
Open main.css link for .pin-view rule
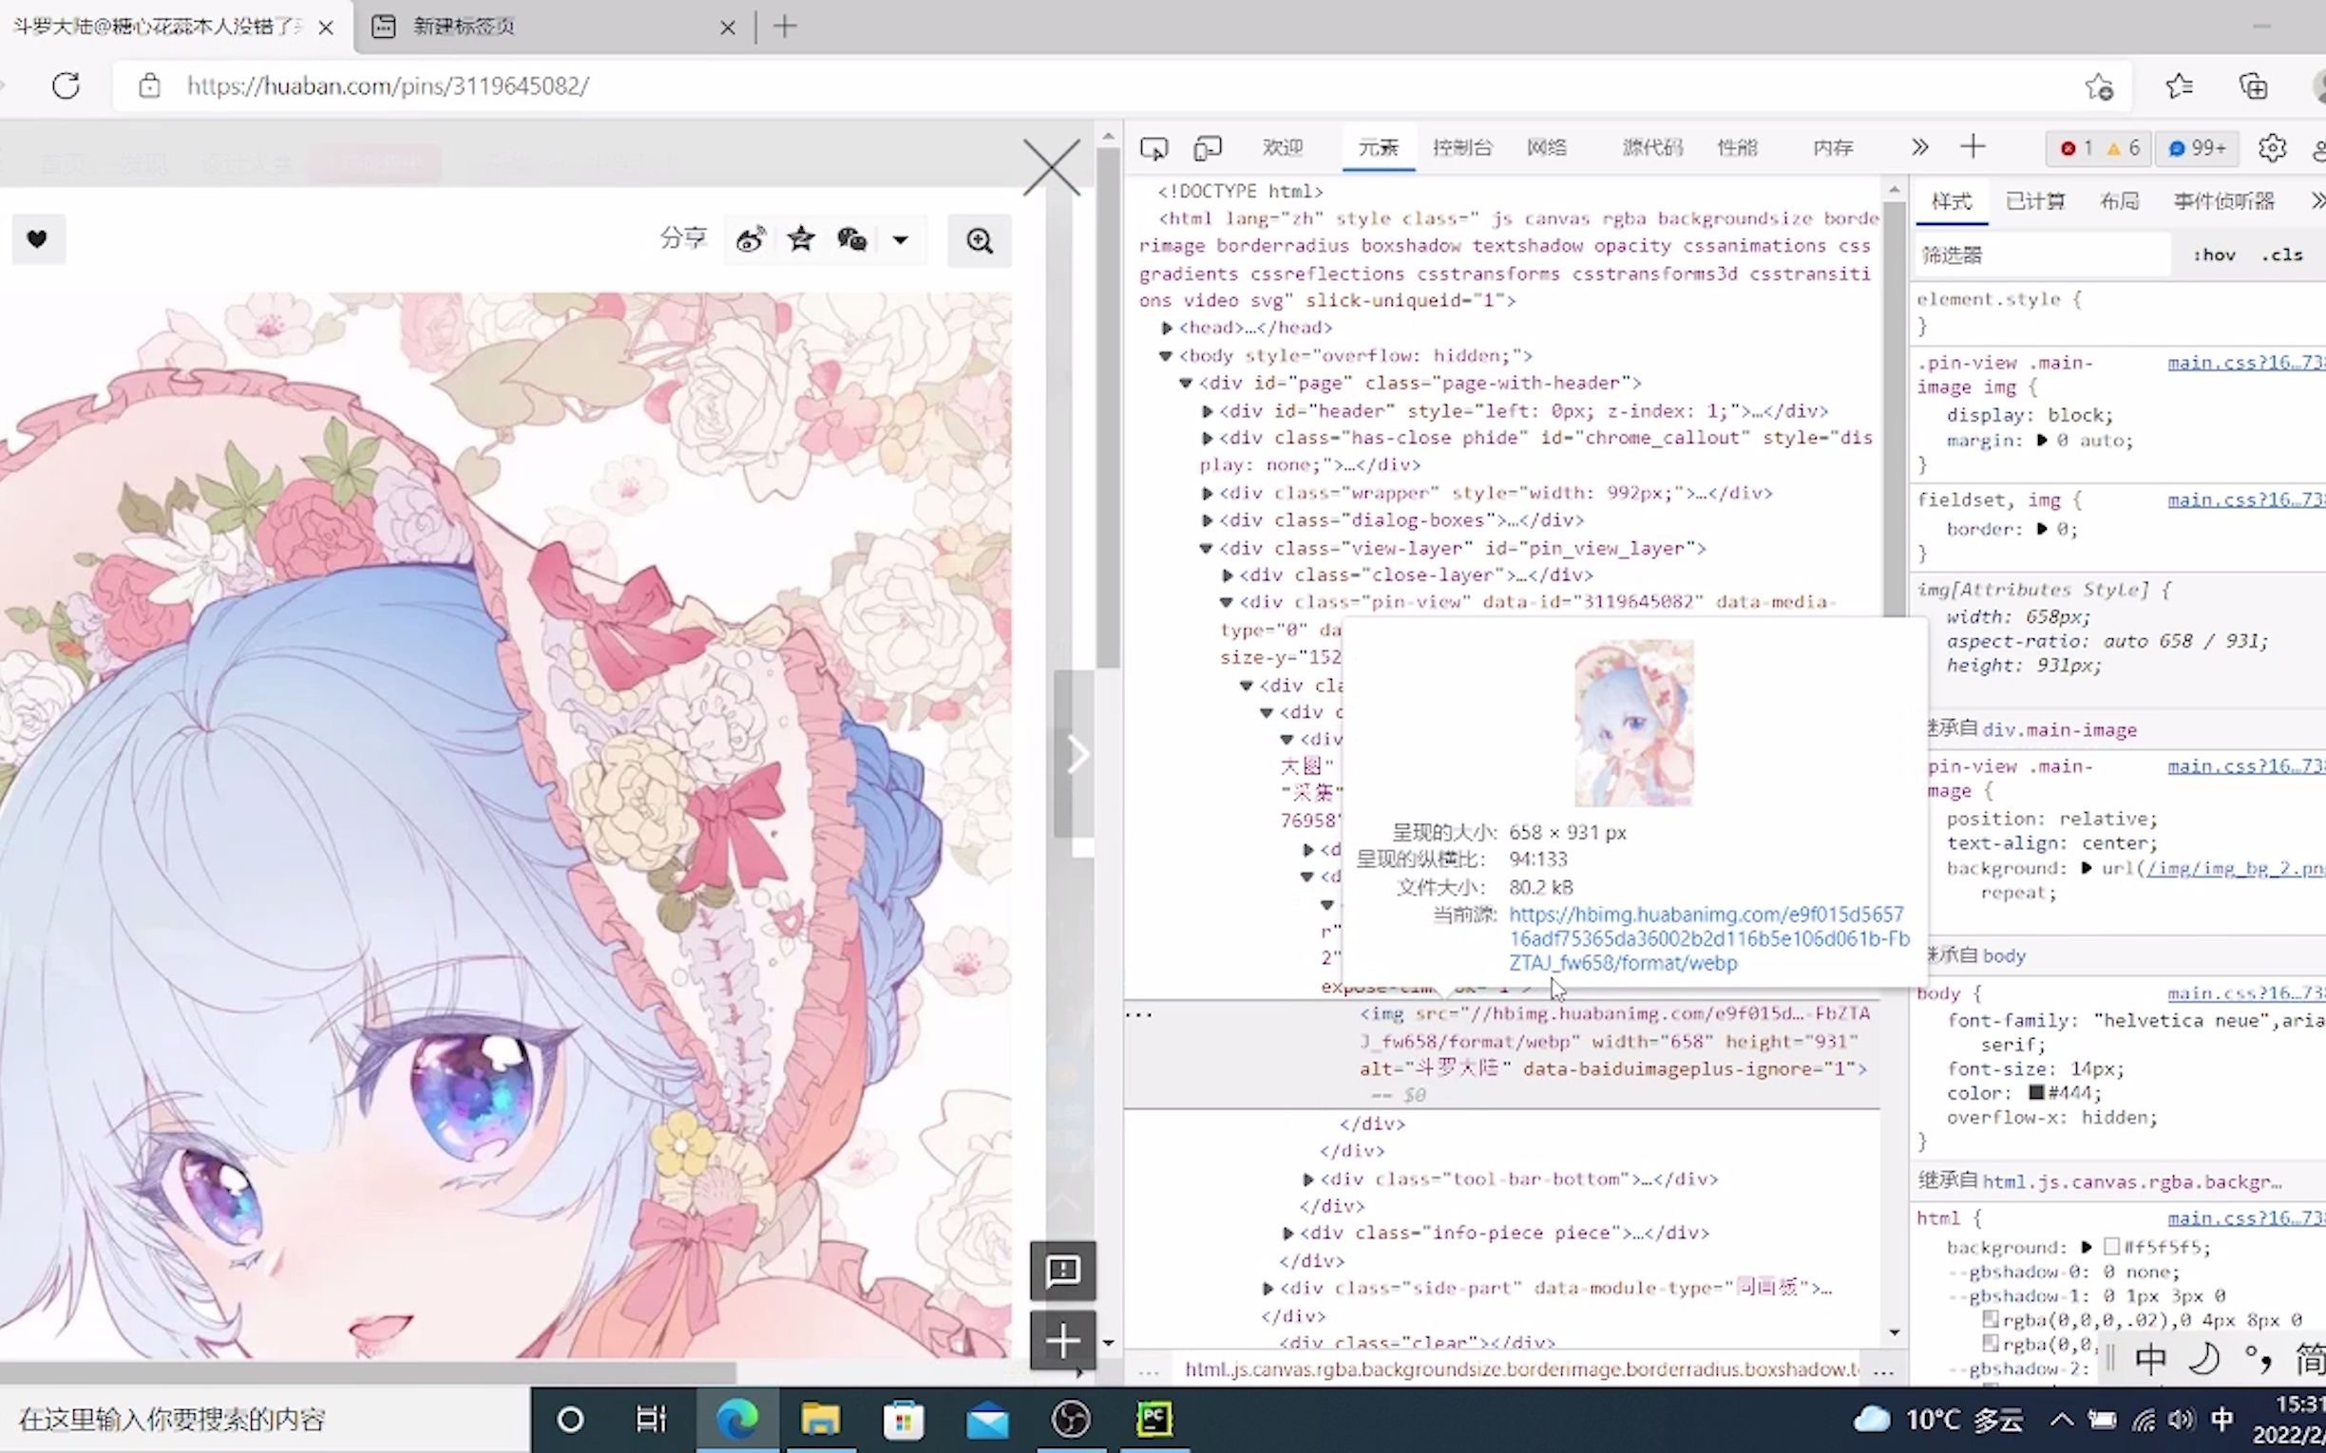pos(2245,362)
